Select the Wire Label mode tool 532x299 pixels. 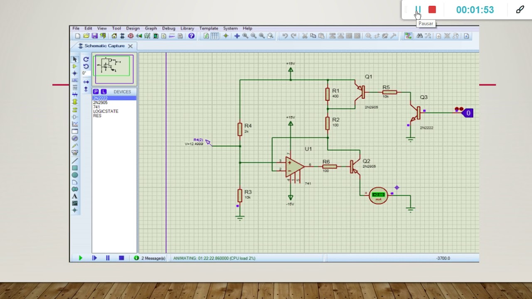pos(75,80)
